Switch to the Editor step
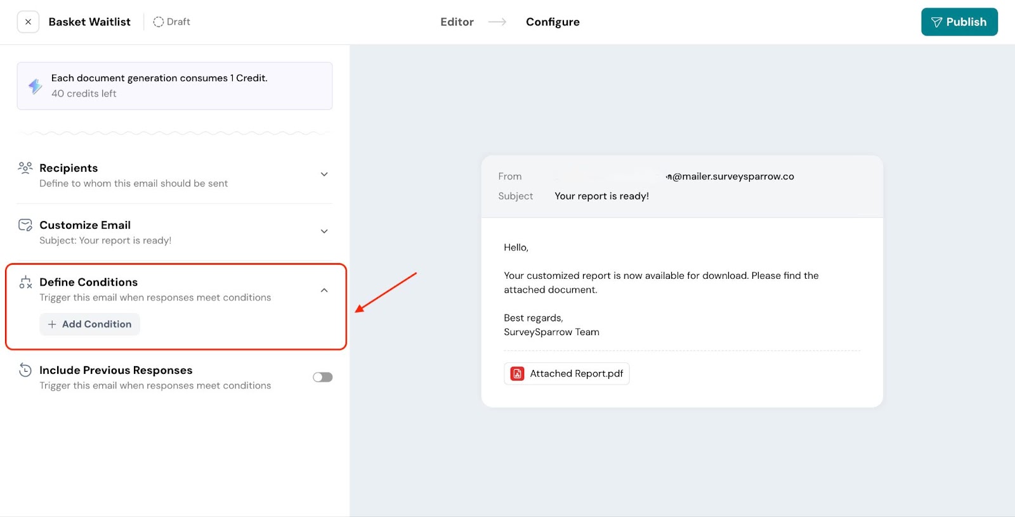Screen dimensions: 1015x517 point(457,22)
